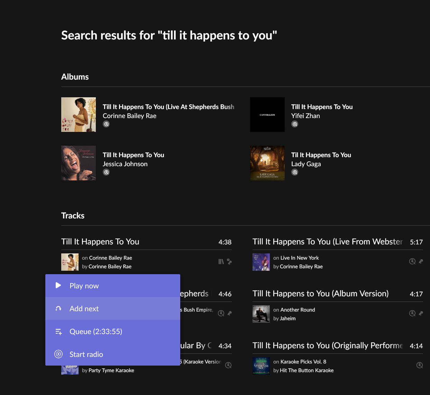430x395 pixels.
Task: Open the Lady Gaga album cover thumbnail
Action: point(267,163)
